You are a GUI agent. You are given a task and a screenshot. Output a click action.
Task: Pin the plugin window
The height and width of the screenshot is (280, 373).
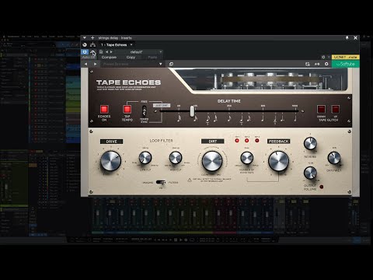pos(347,38)
